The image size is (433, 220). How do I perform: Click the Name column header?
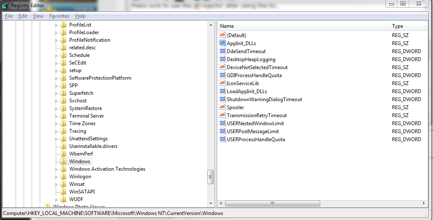click(x=303, y=26)
